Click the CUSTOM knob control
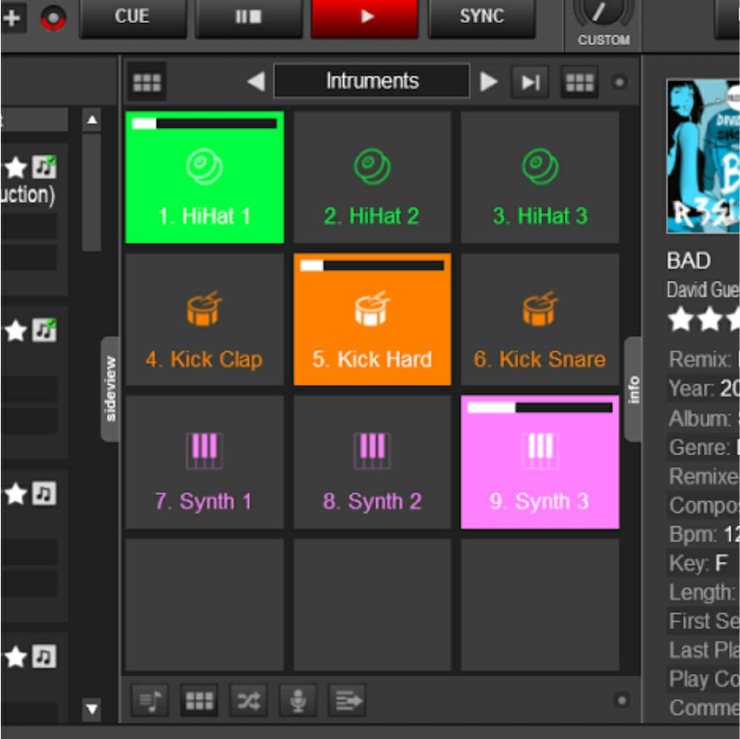Image resolution: width=740 pixels, height=739 pixels. pyautogui.click(x=602, y=12)
